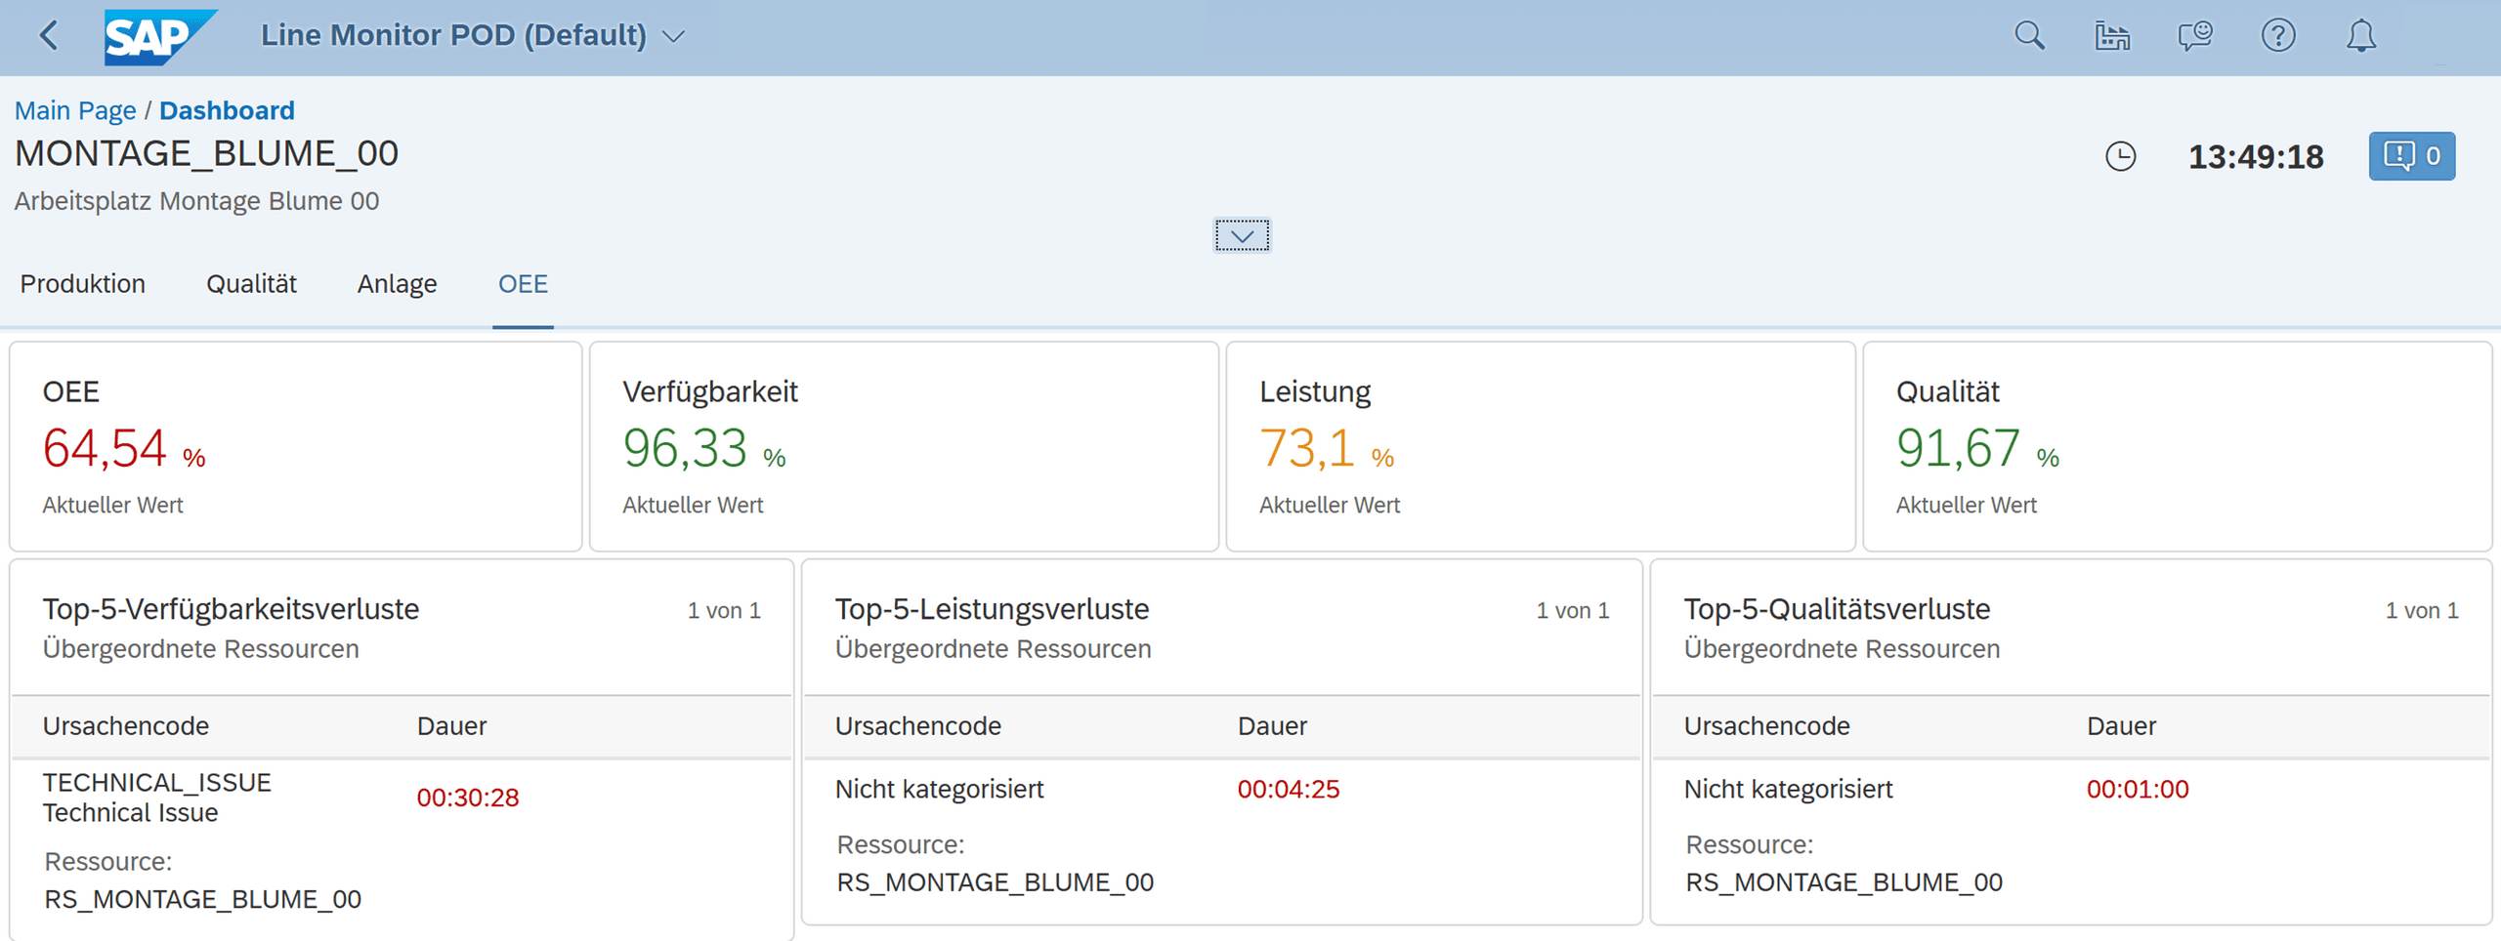Open the help icon
Image resolution: width=2501 pixels, height=941 pixels.
pos(2277,35)
